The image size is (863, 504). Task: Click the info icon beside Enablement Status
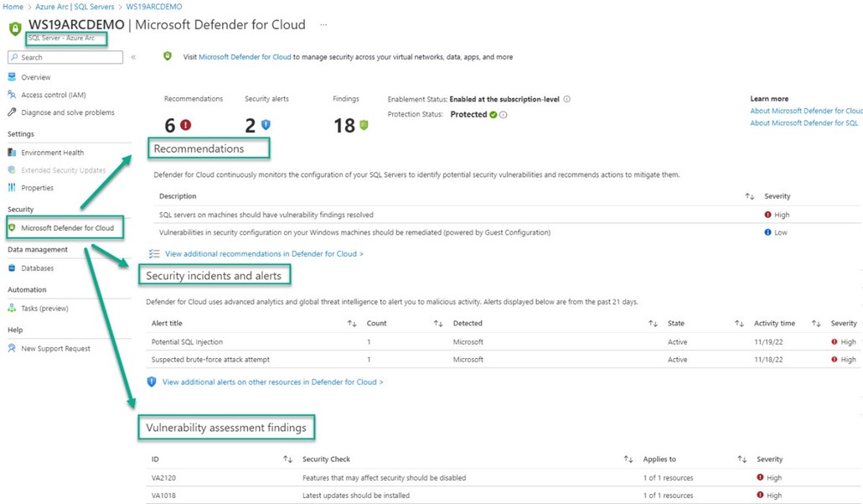tap(567, 98)
